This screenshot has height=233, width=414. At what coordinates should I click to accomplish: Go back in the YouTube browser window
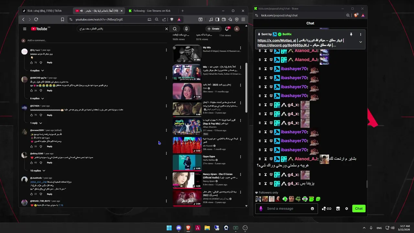click(x=23, y=19)
